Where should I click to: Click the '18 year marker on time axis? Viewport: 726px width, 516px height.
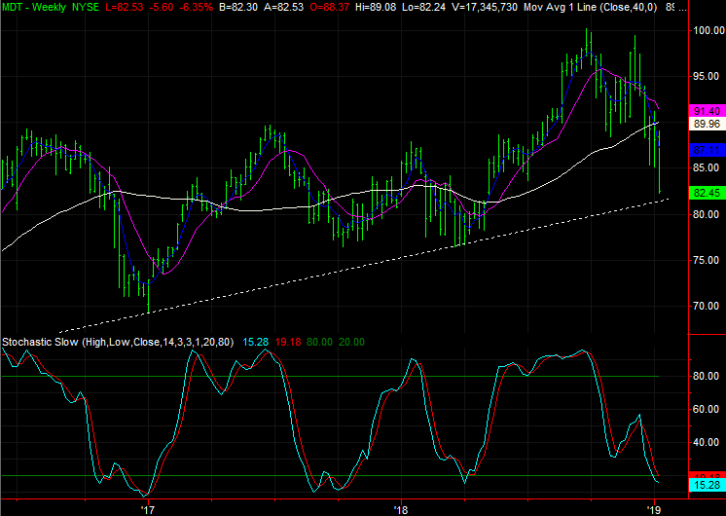pyautogui.click(x=401, y=510)
